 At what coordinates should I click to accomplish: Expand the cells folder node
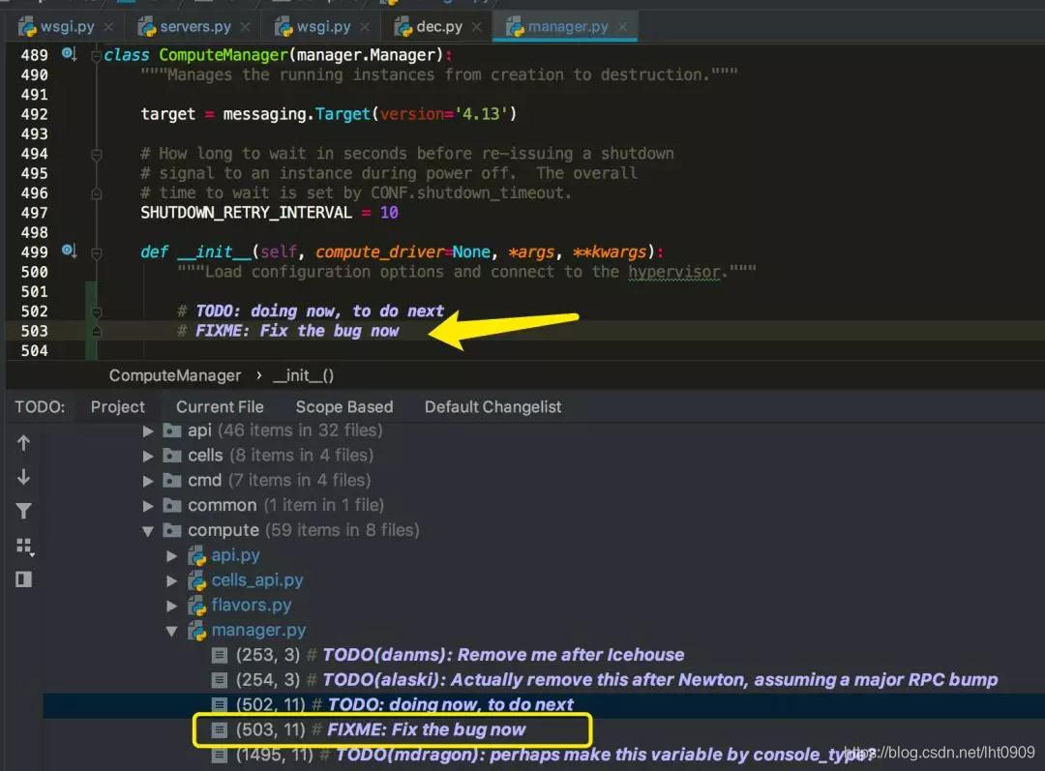148,456
